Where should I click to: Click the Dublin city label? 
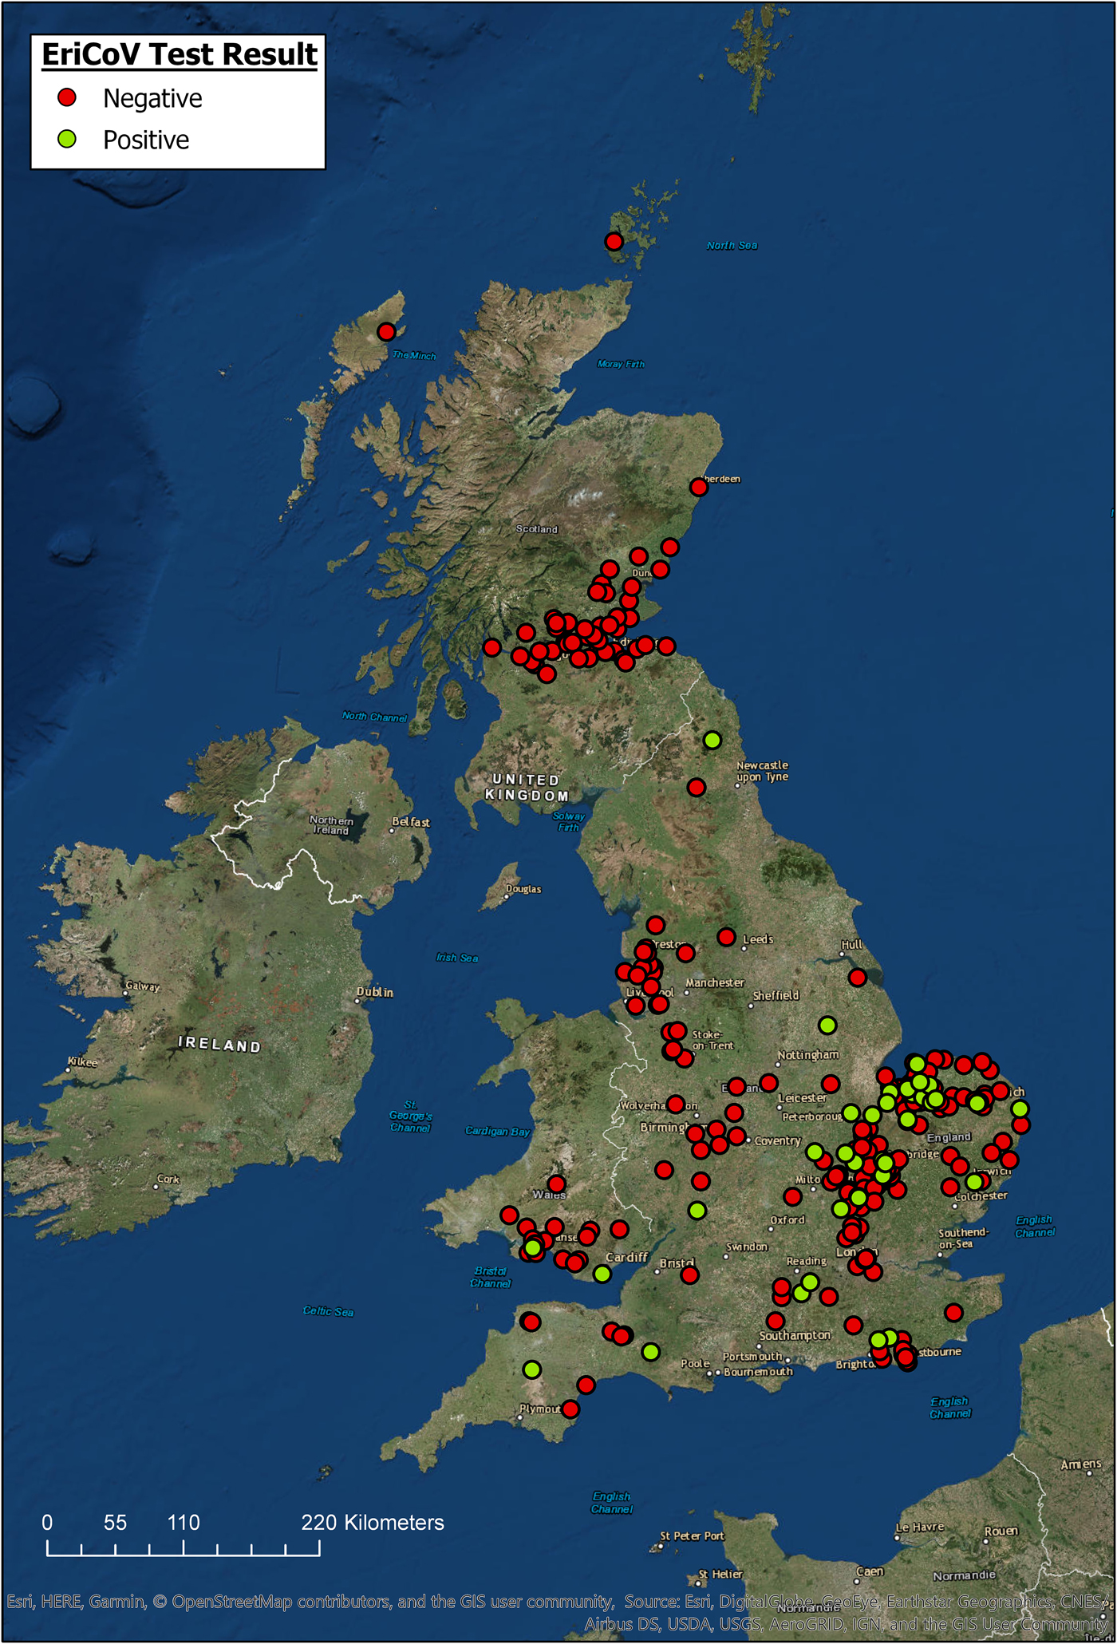tap(375, 992)
